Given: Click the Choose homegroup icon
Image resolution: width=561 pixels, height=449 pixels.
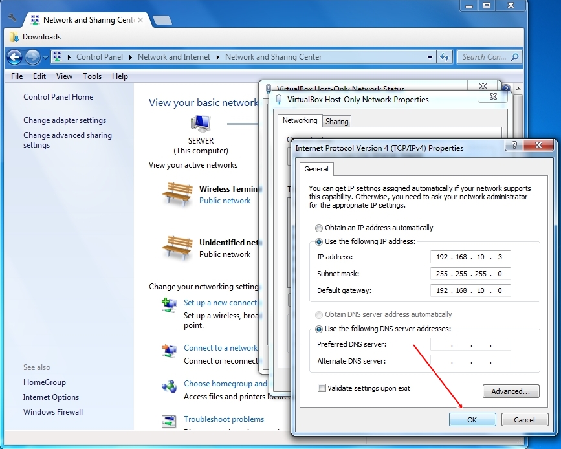Looking at the screenshot, I should click(x=170, y=386).
